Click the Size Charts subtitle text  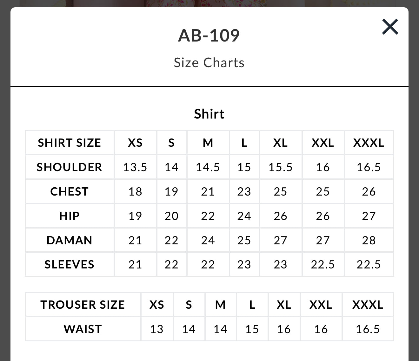click(x=209, y=63)
